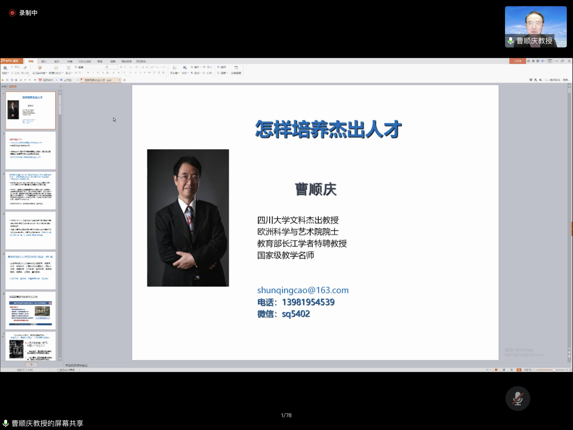Click the add slide plus button below thumbnails

31,365
